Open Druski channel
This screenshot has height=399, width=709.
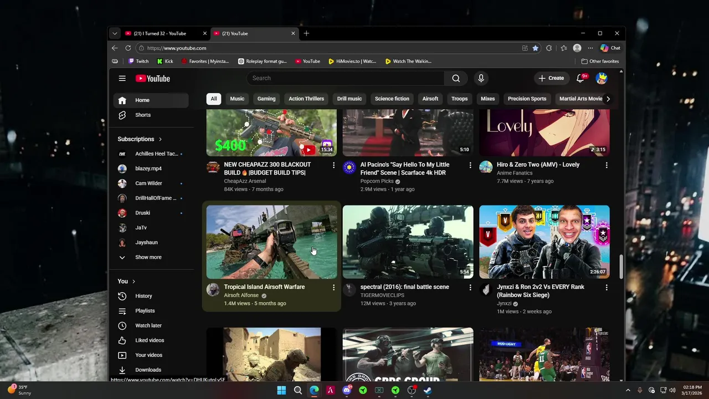(151, 213)
